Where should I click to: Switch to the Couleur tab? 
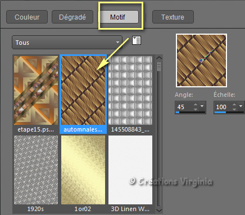pyautogui.click(x=27, y=17)
